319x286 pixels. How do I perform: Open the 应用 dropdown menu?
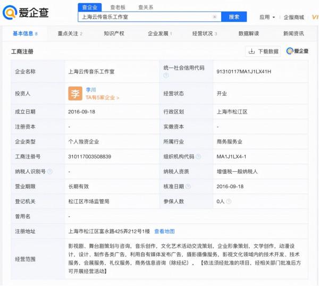click(267, 18)
